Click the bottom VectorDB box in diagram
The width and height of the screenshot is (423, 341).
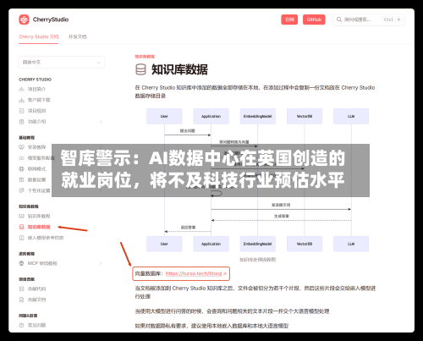pyautogui.click(x=305, y=244)
